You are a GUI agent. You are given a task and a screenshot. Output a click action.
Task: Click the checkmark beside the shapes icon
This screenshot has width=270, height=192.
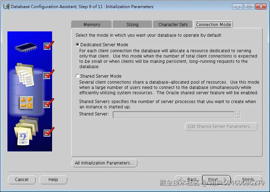49,103
